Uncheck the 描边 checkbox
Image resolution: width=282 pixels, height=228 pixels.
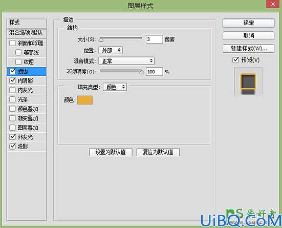coord(12,71)
